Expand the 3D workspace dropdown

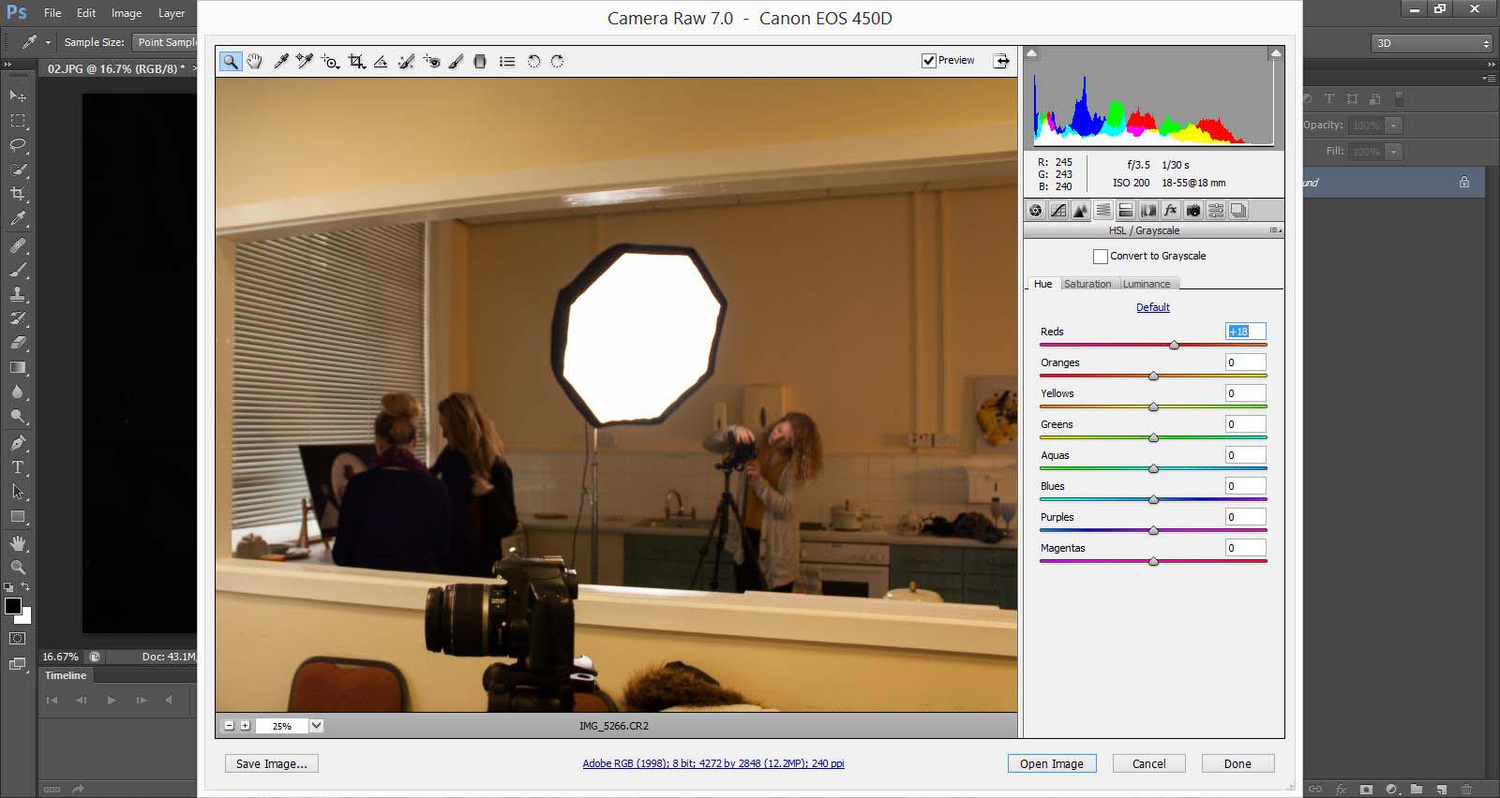pyautogui.click(x=1486, y=44)
